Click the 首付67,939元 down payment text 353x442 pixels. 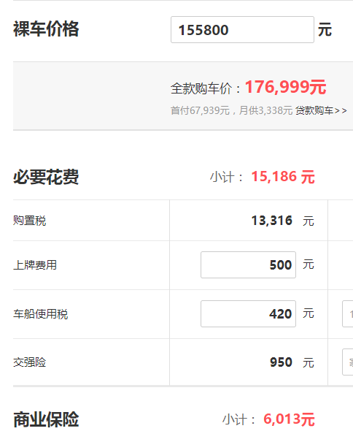pyautogui.click(x=200, y=110)
